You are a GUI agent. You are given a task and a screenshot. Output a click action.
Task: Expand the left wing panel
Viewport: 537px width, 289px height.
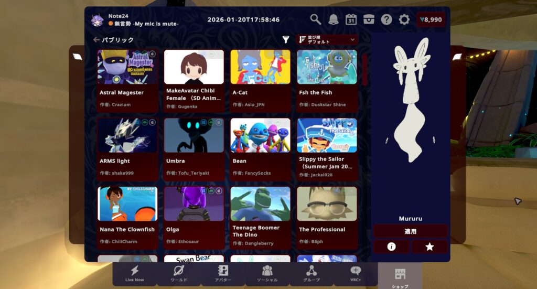77,57
